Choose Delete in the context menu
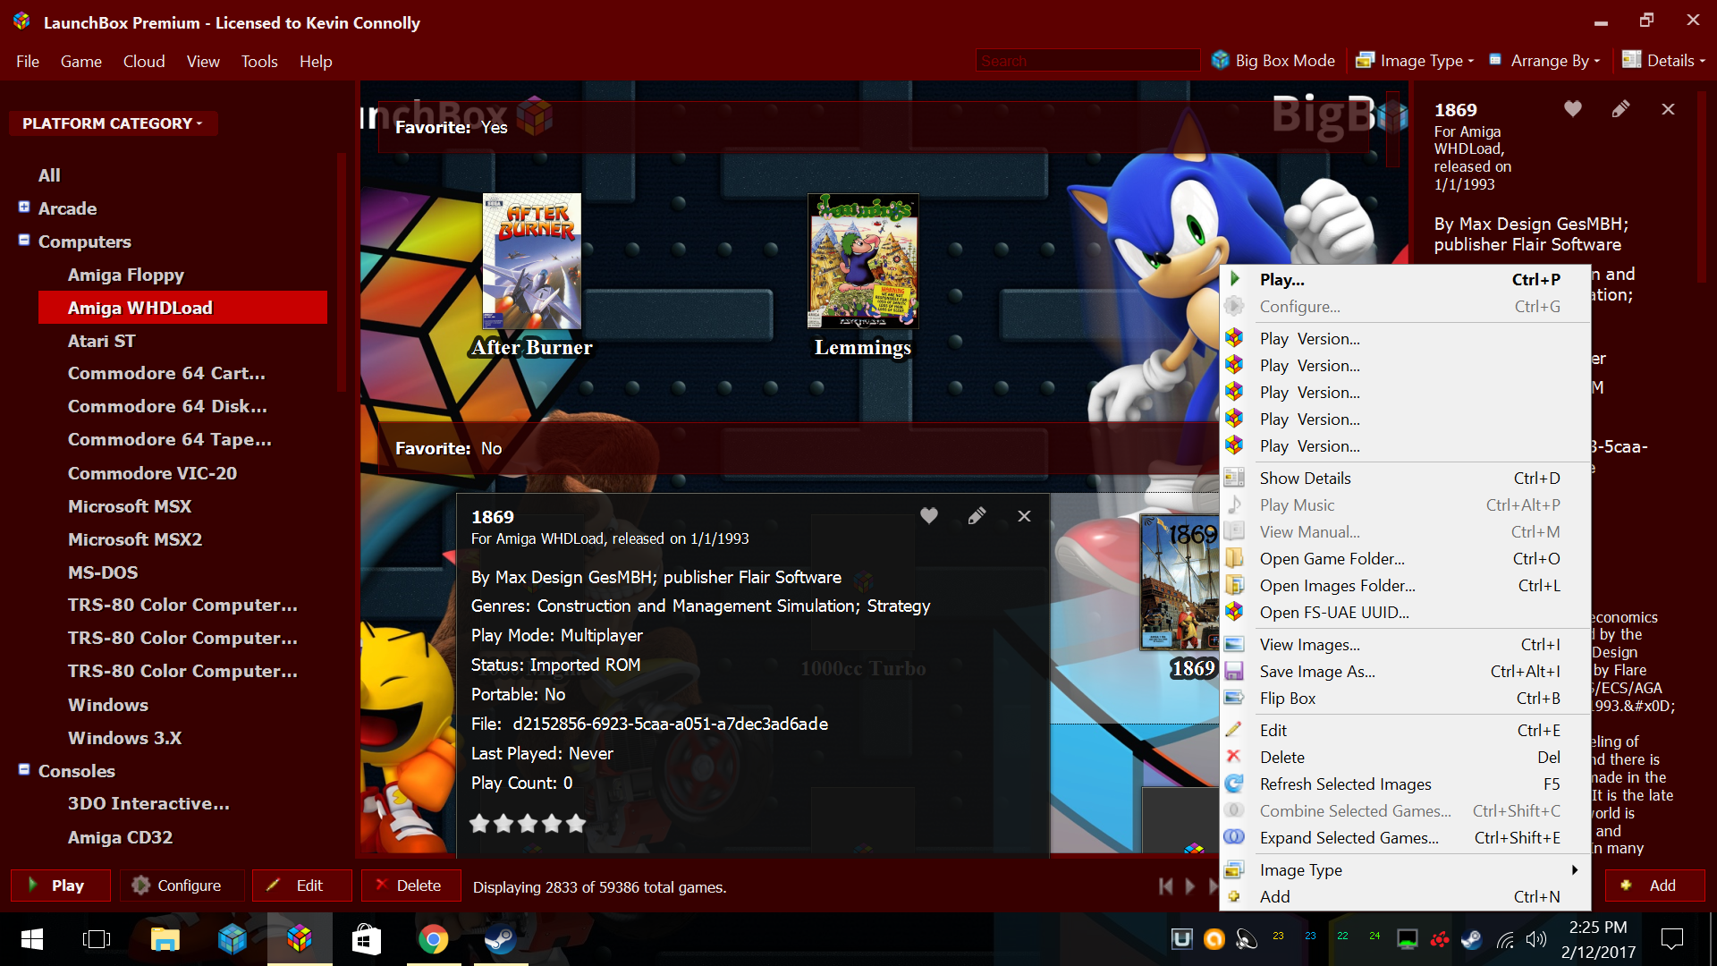The width and height of the screenshot is (1717, 966). click(x=1405, y=758)
